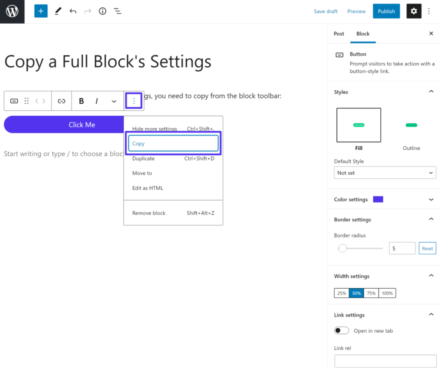Image resolution: width=441 pixels, height=370 pixels.
Task: Click the WordPress logo icon
Action: pyautogui.click(x=12, y=12)
